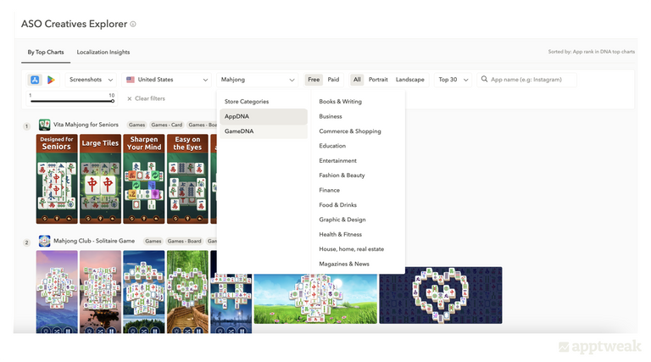Open the Large Tiles screenshot
Viewport: 651px width, 362px height.
click(101, 179)
